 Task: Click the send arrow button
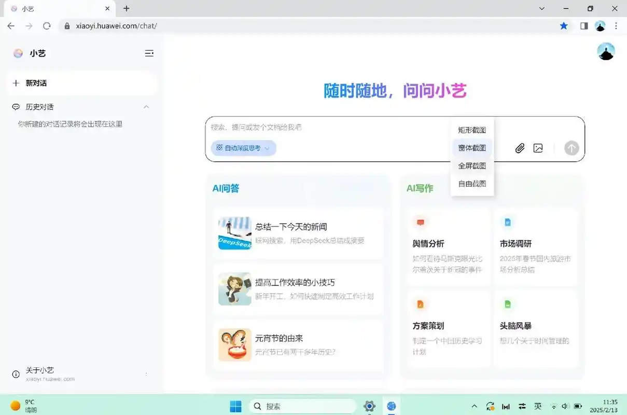click(572, 148)
